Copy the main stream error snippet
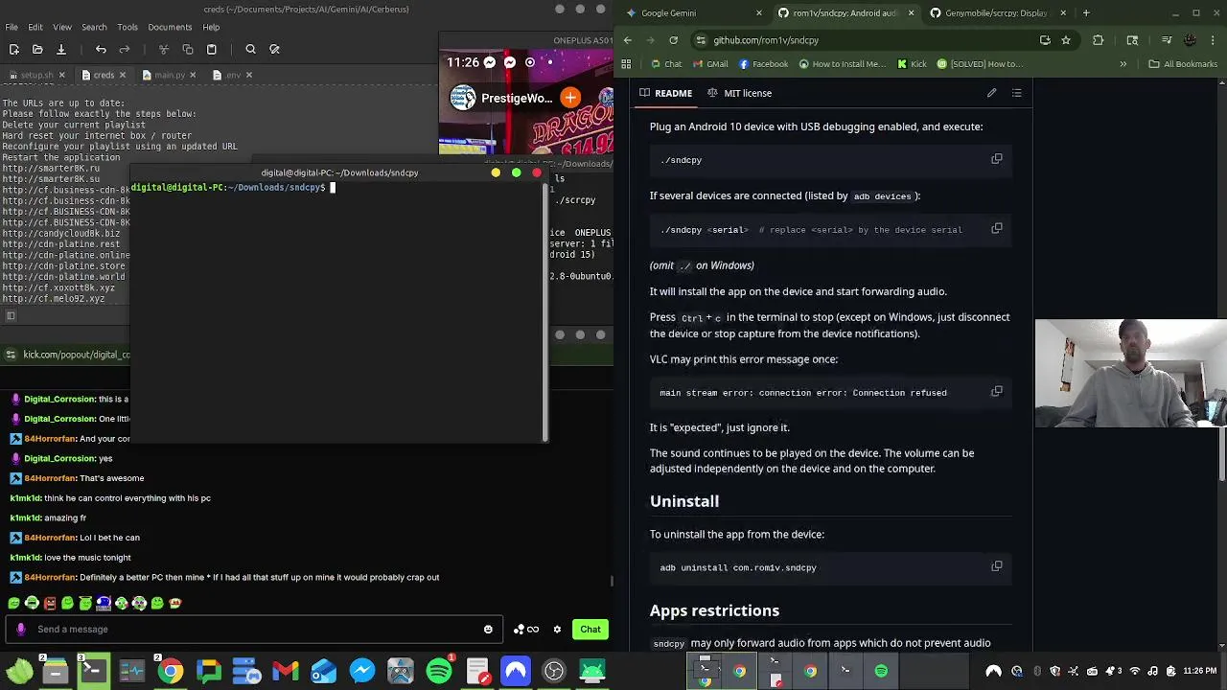The width and height of the screenshot is (1227, 690). (997, 392)
